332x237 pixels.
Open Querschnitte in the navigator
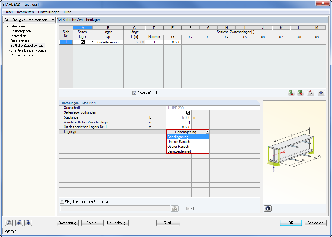click(x=20, y=41)
